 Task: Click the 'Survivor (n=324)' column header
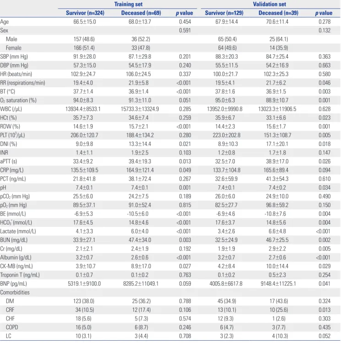[x=85, y=13]
